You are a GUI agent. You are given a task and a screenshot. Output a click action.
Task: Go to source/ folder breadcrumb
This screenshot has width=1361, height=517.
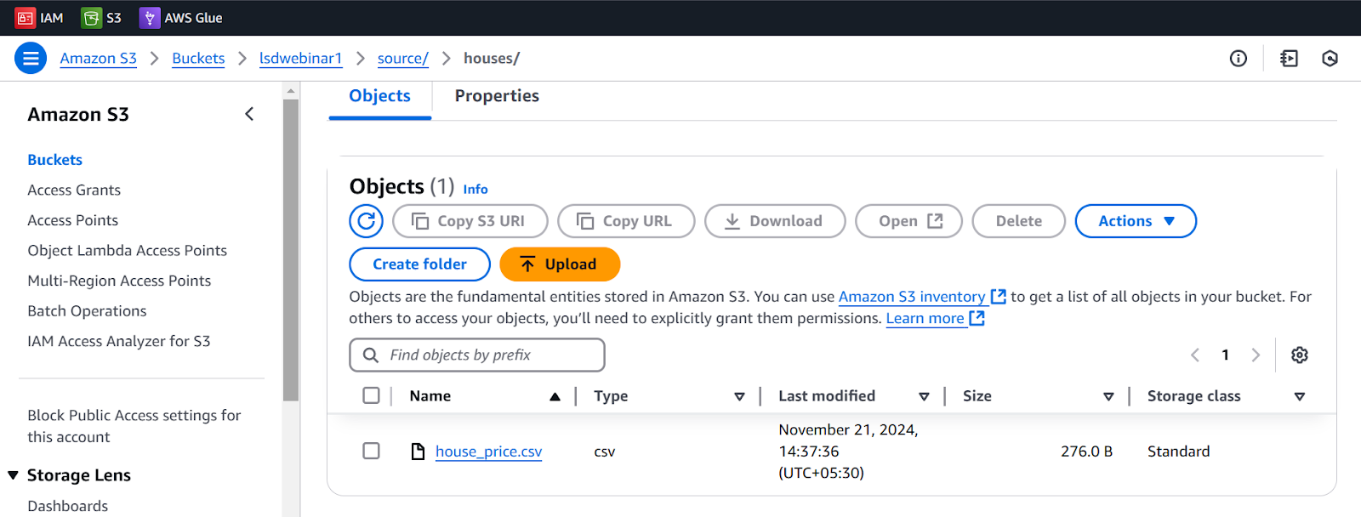tap(403, 59)
